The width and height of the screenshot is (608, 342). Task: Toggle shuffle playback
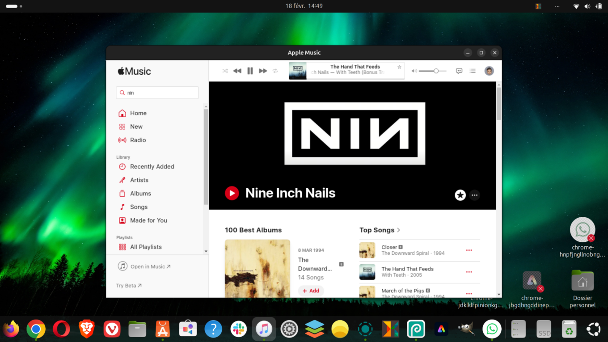click(x=225, y=71)
